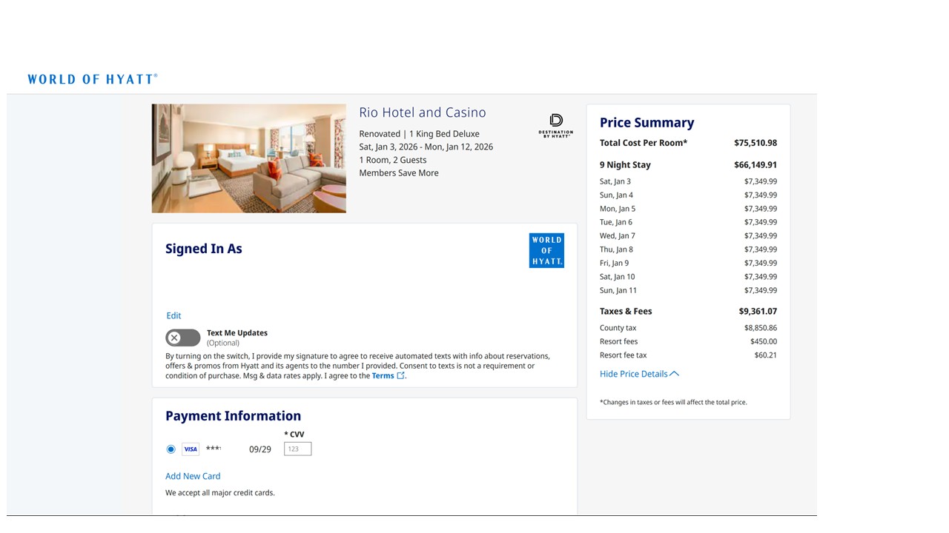Click the Price Summary heading
The height and width of the screenshot is (533, 949).
647,123
